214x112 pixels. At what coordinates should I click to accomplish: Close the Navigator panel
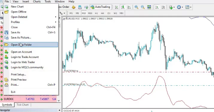point(59,110)
